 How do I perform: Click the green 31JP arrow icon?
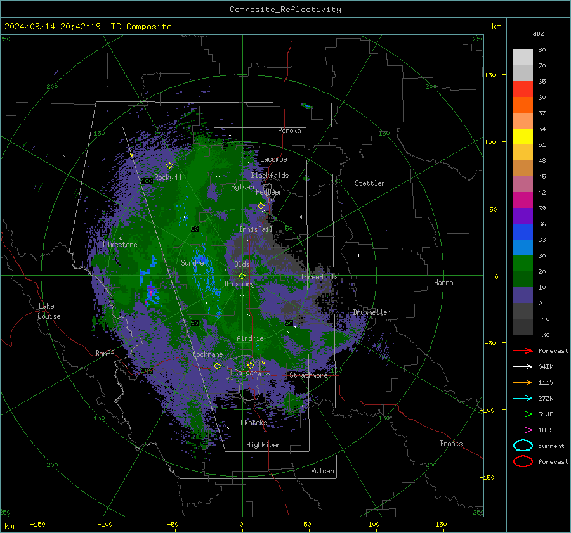[523, 414]
